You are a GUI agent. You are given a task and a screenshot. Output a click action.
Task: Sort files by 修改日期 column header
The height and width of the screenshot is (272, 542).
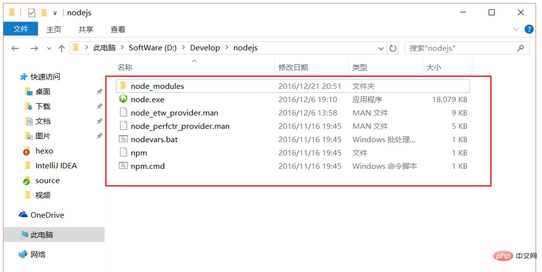(x=293, y=67)
